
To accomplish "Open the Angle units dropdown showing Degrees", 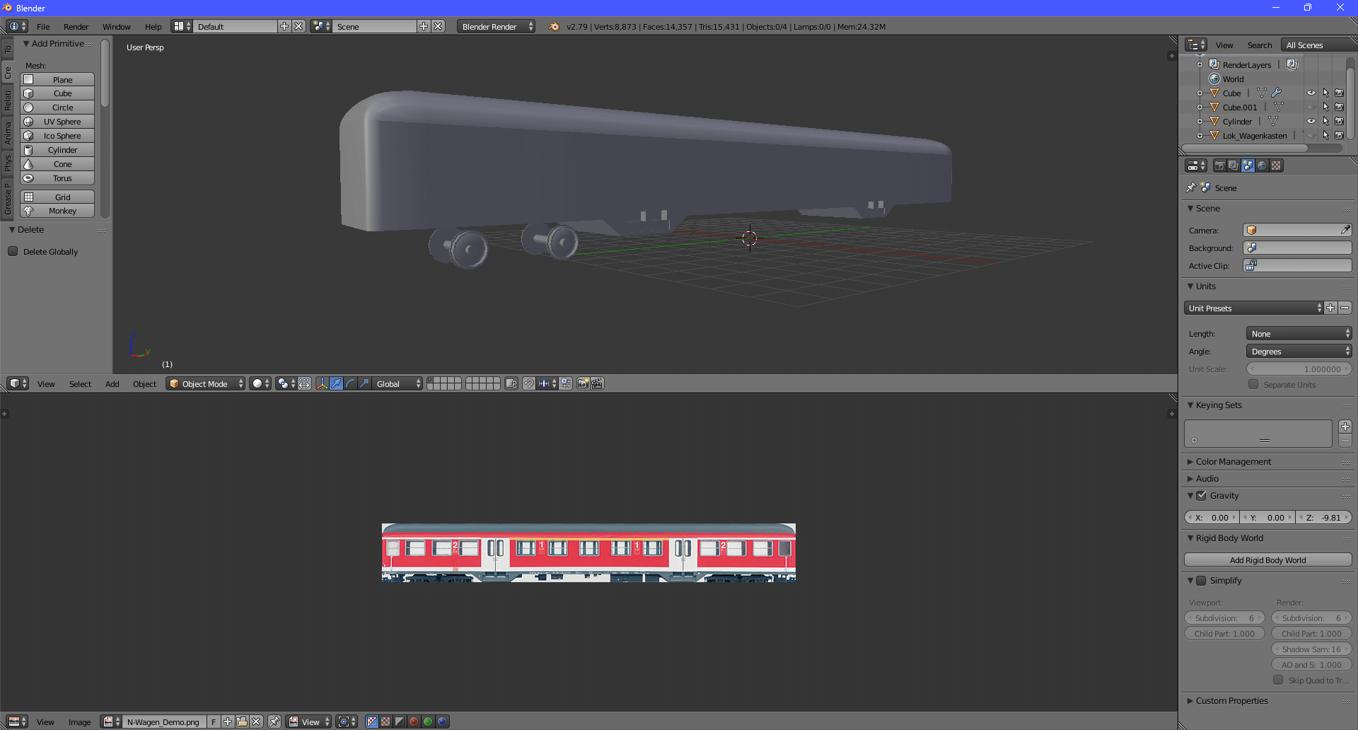I will (x=1298, y=352).
